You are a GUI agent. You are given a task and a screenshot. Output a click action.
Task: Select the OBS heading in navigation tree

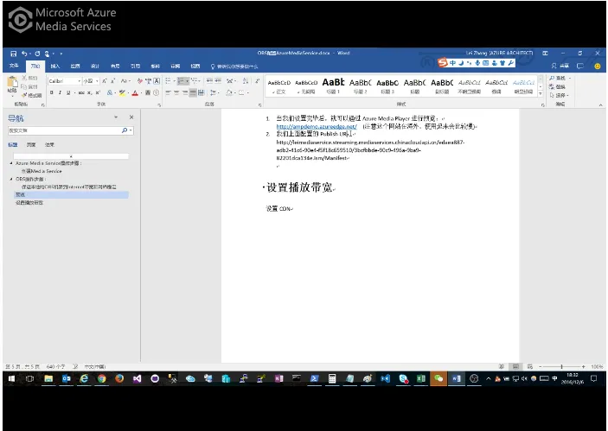tap(30, 179)
